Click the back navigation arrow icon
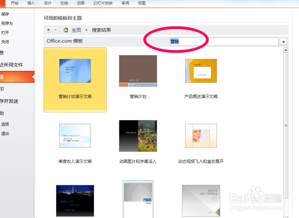The height and width of the screenshot is (218, 299). click(49, 30)
